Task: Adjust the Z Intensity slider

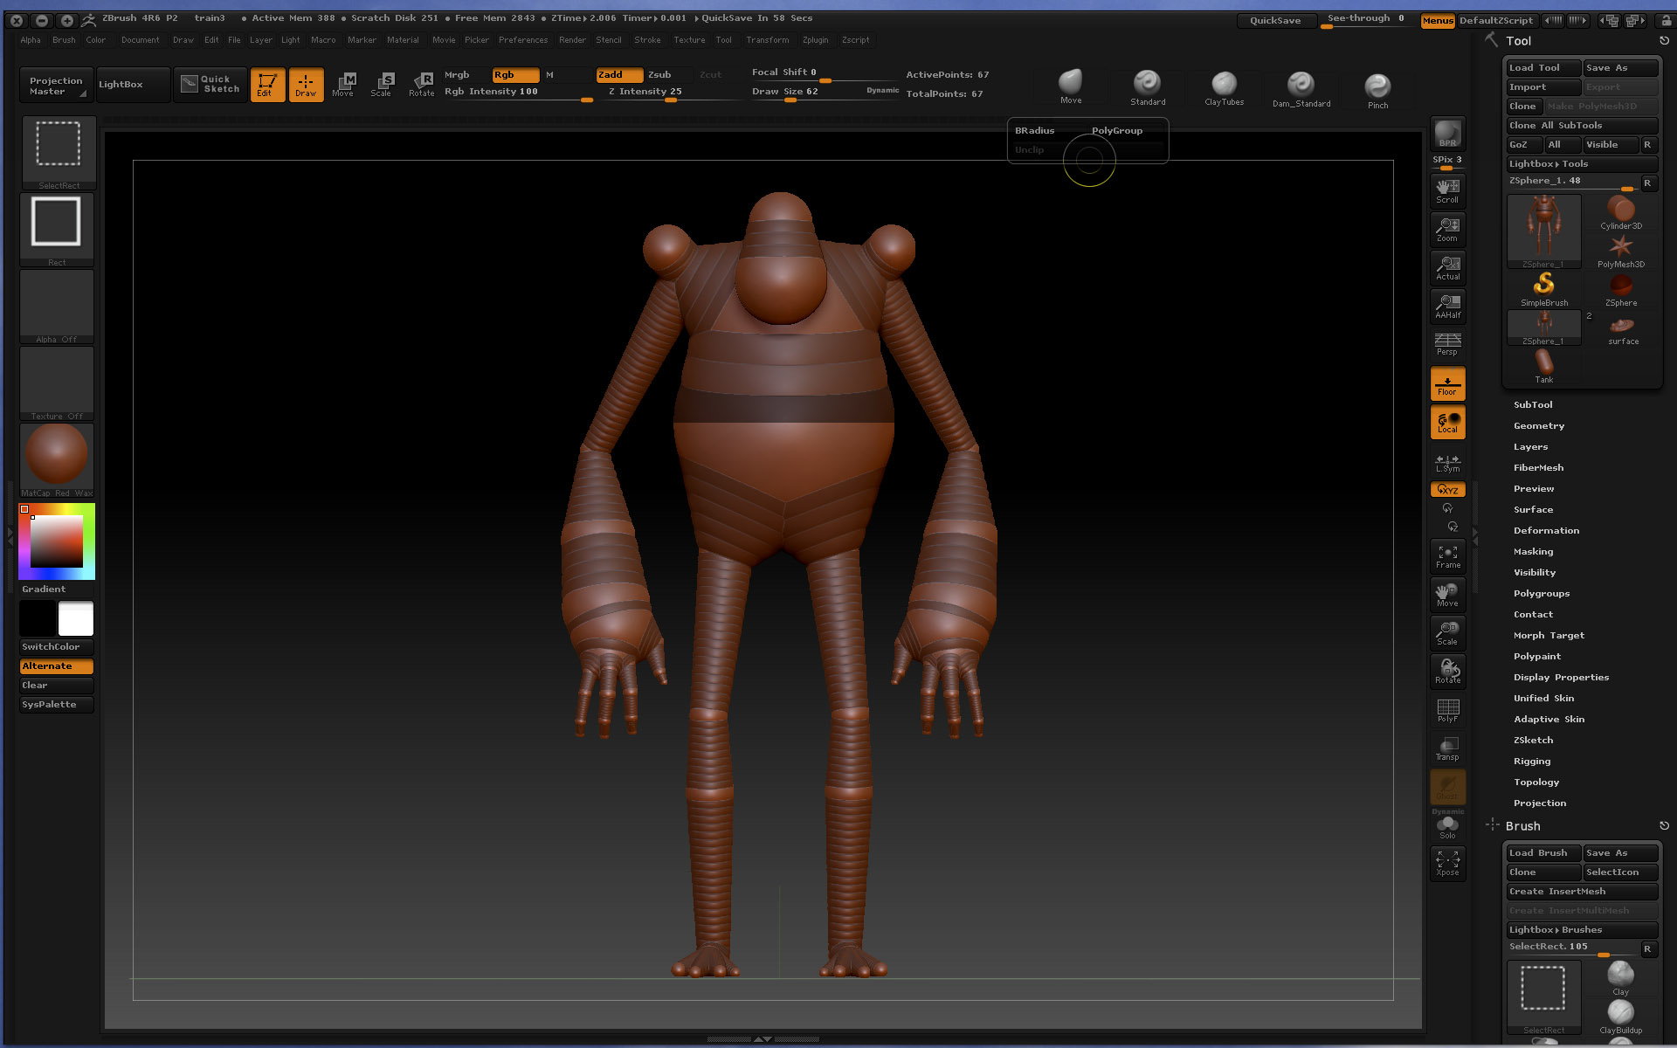Action: pos(671,93)
